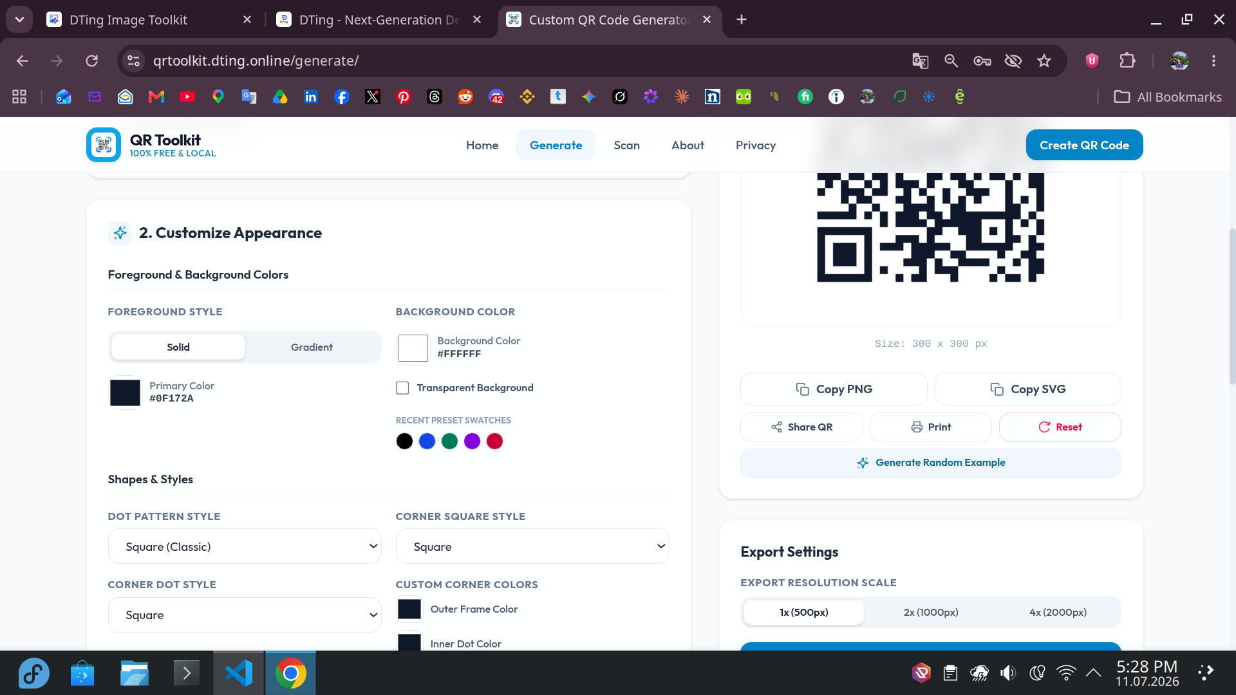Viewport: 1236px width, 695px height.
Task: Click Share QR button
Action: (x=801, y=427)
